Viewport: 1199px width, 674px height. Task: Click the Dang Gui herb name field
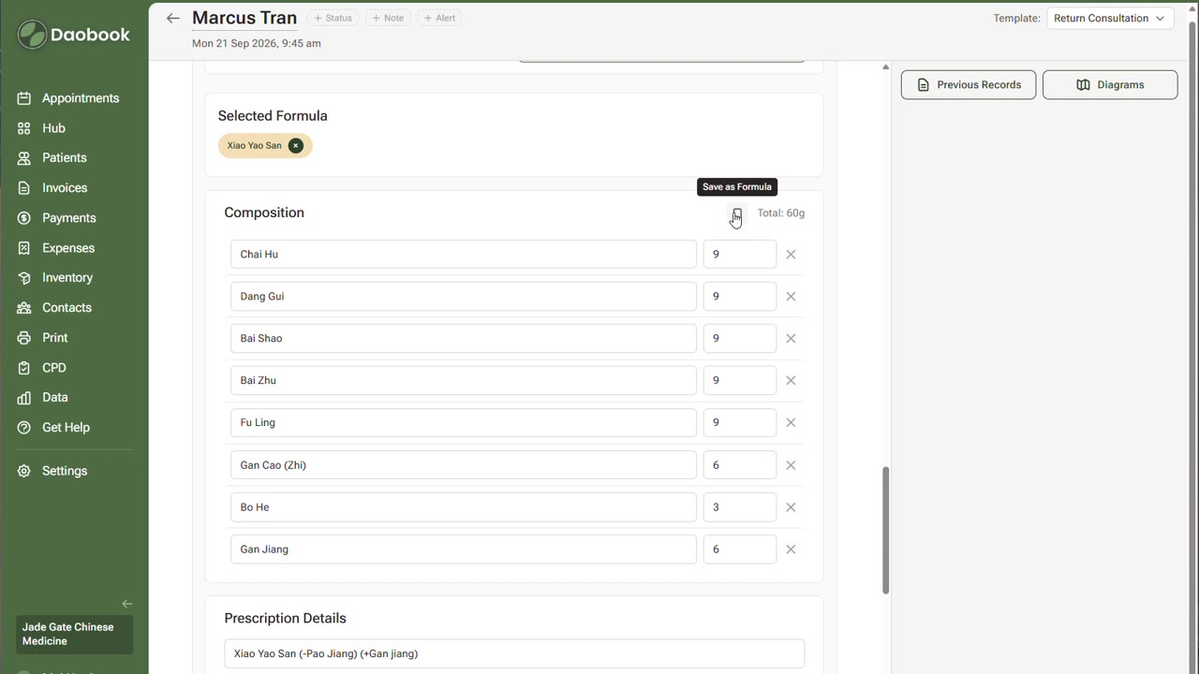pos(464,297)
